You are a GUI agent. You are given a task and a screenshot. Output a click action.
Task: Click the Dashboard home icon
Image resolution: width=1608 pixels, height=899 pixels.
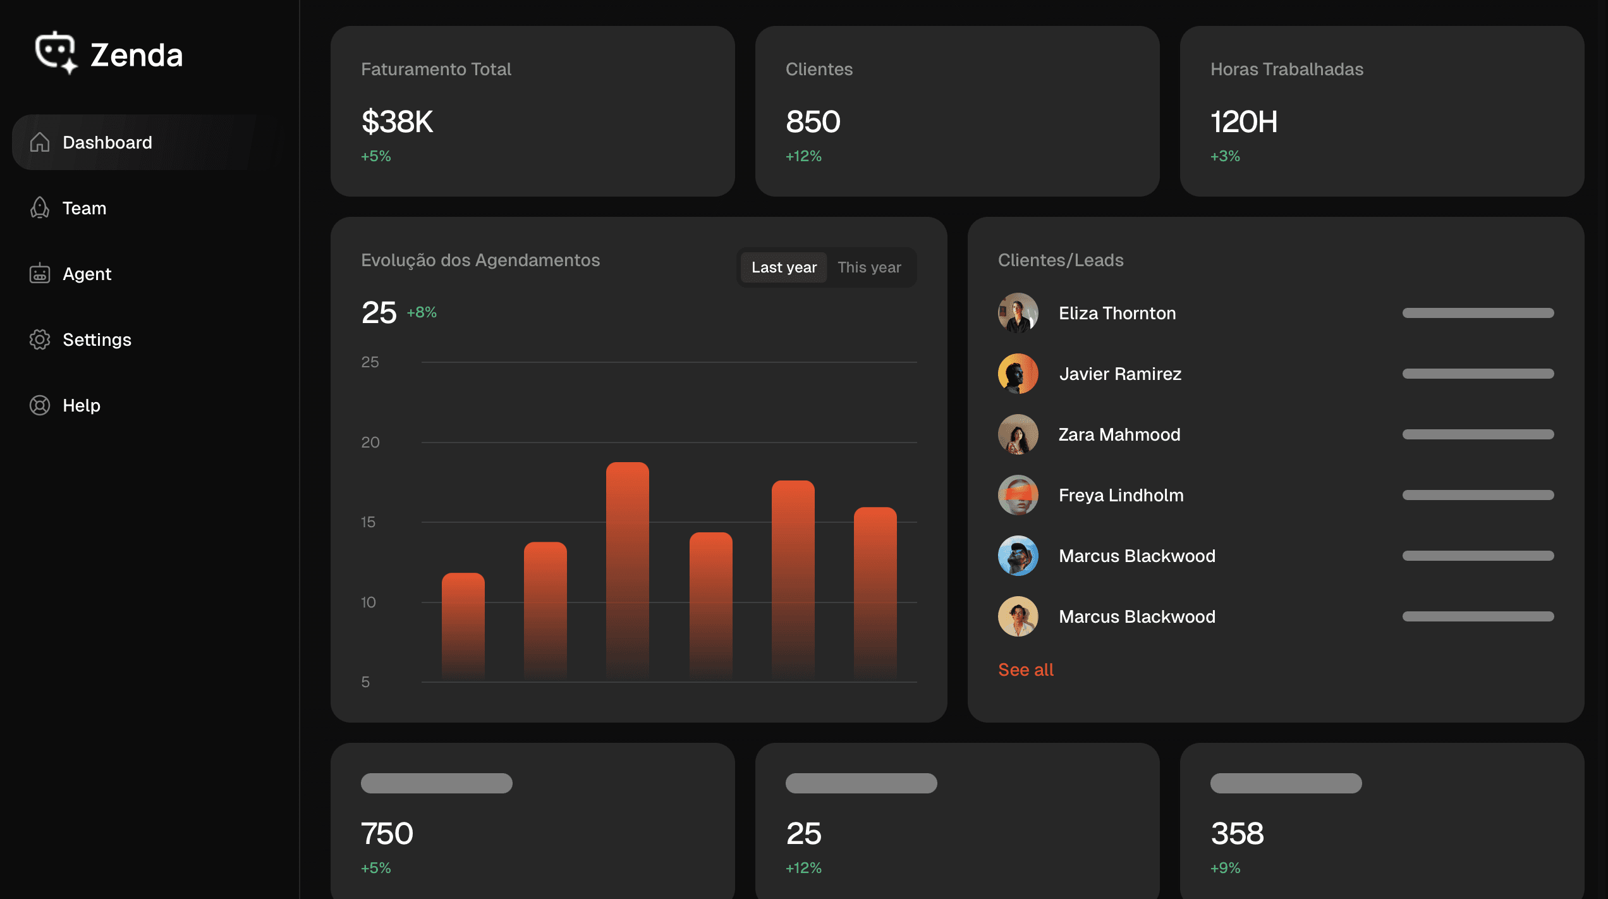[40, 142]
